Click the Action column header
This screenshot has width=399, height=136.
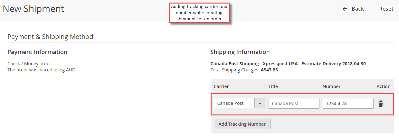tap(384, 86)
